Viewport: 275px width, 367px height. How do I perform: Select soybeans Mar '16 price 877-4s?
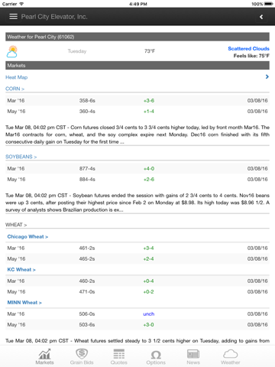[87, 169]
